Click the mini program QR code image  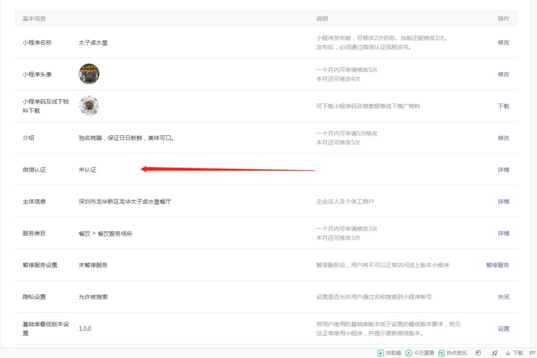tap(89, 106)
